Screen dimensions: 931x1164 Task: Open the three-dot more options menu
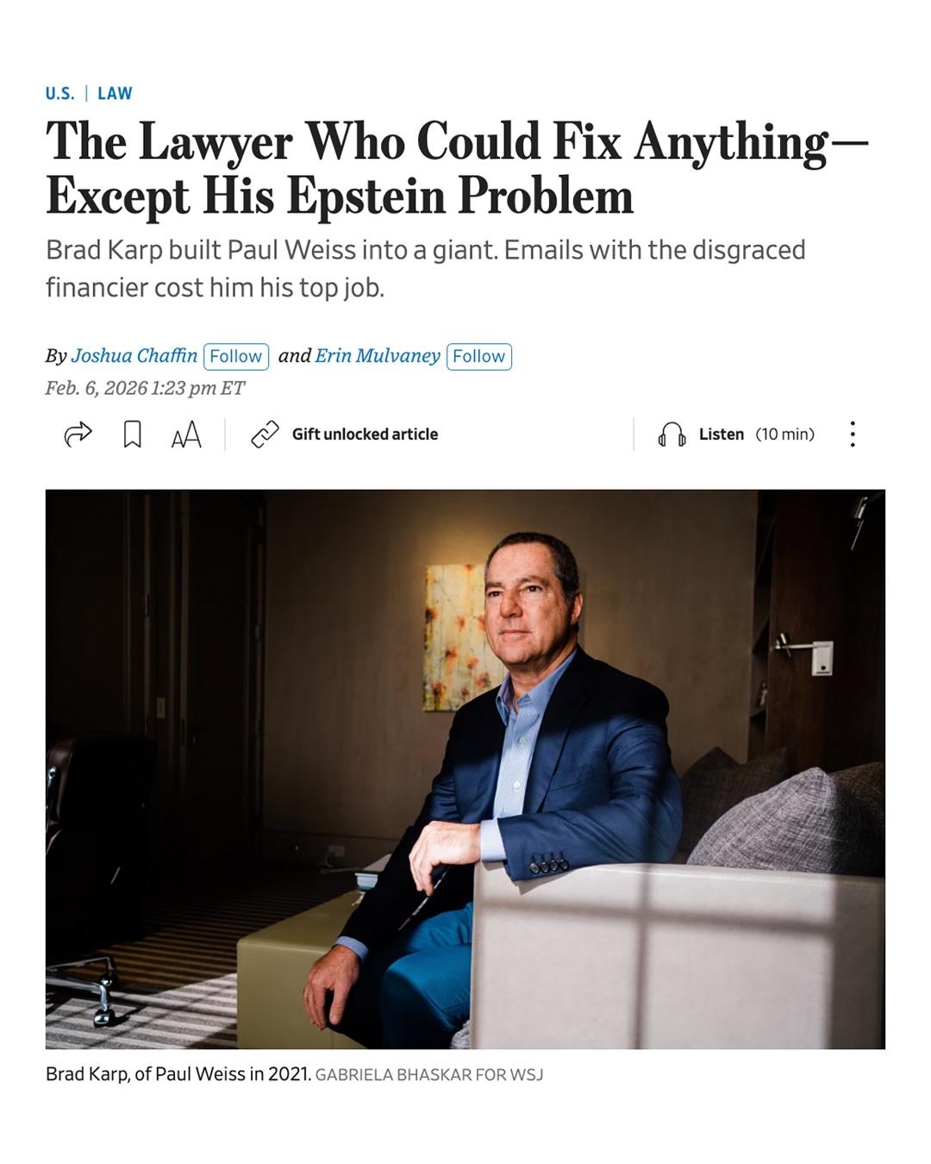853,434
